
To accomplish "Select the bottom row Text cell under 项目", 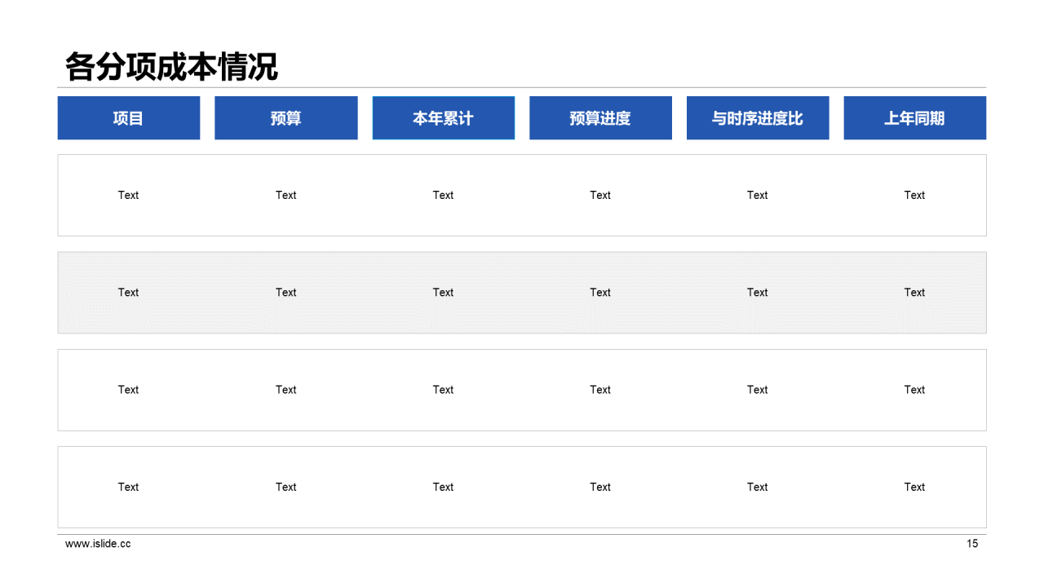I will point(128,487).
